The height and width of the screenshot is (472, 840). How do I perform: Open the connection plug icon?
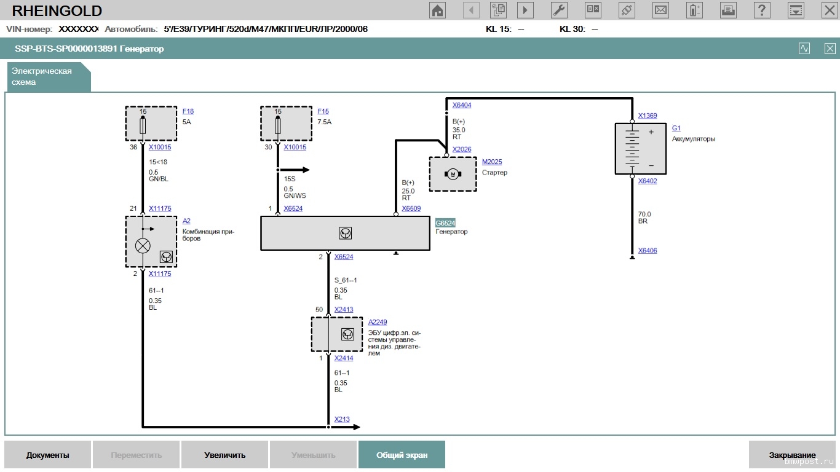(x=627, y=10)
